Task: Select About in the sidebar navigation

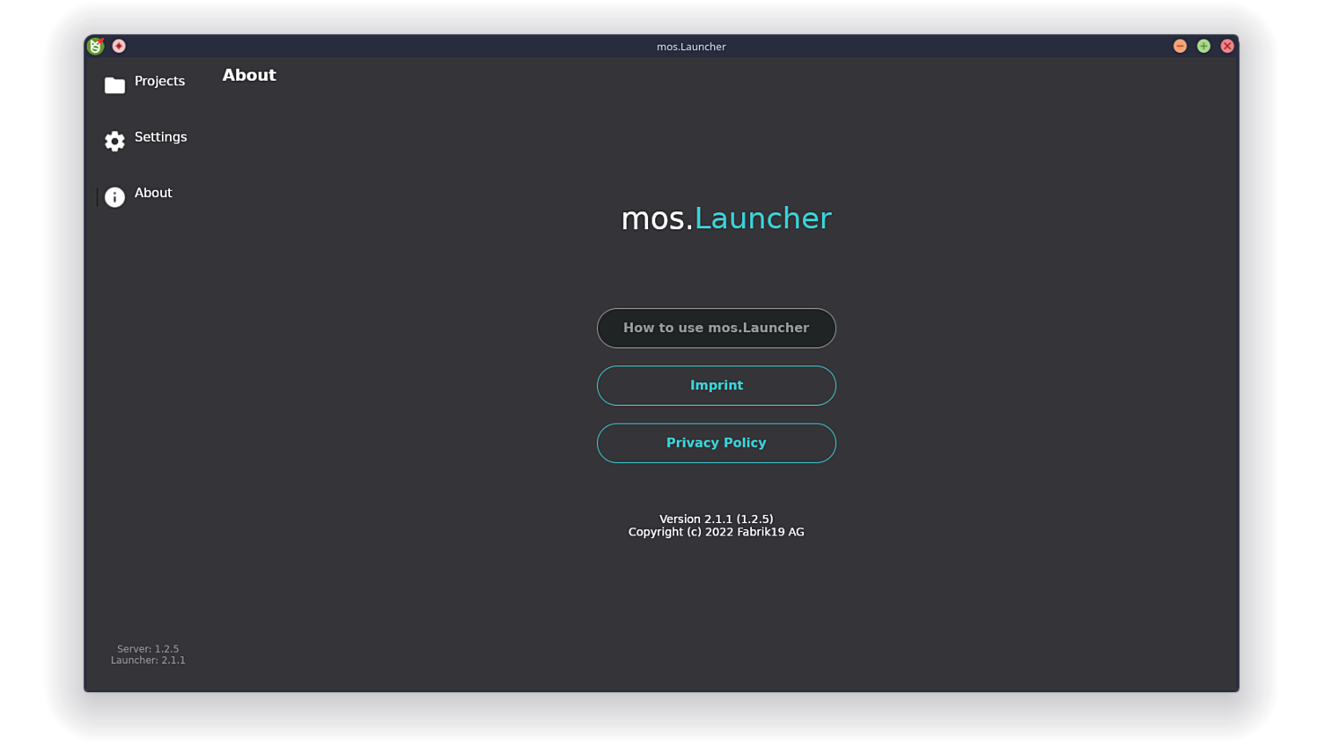Action: click(153, 193)
